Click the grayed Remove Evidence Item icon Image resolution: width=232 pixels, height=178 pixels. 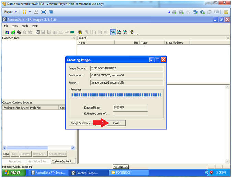25,32
